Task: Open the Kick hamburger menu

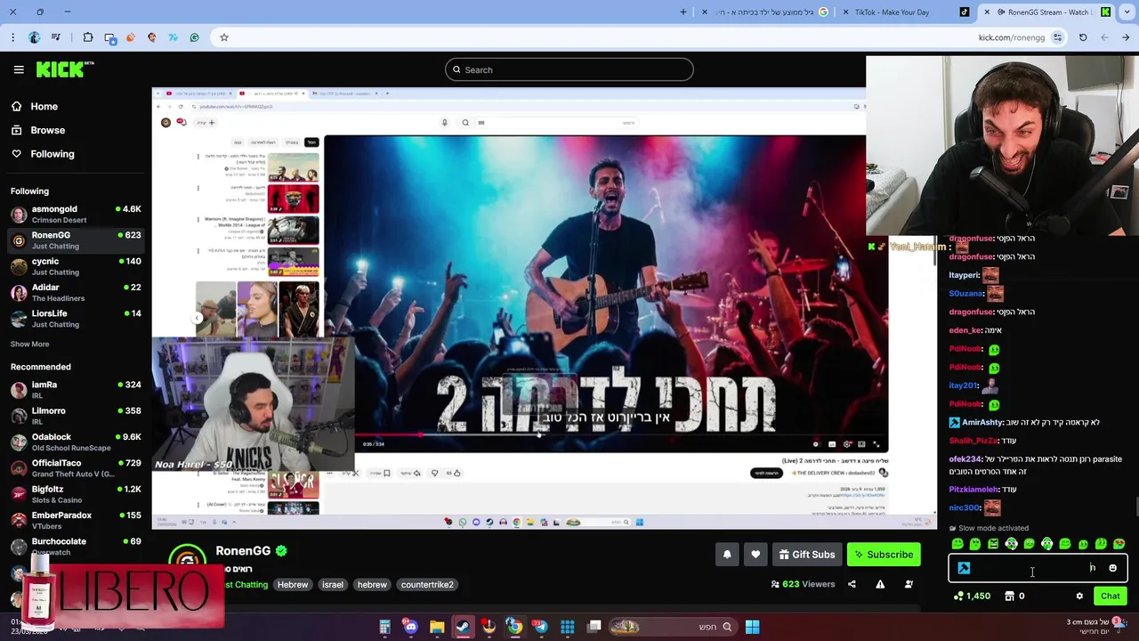Action: tap(19, 69)
